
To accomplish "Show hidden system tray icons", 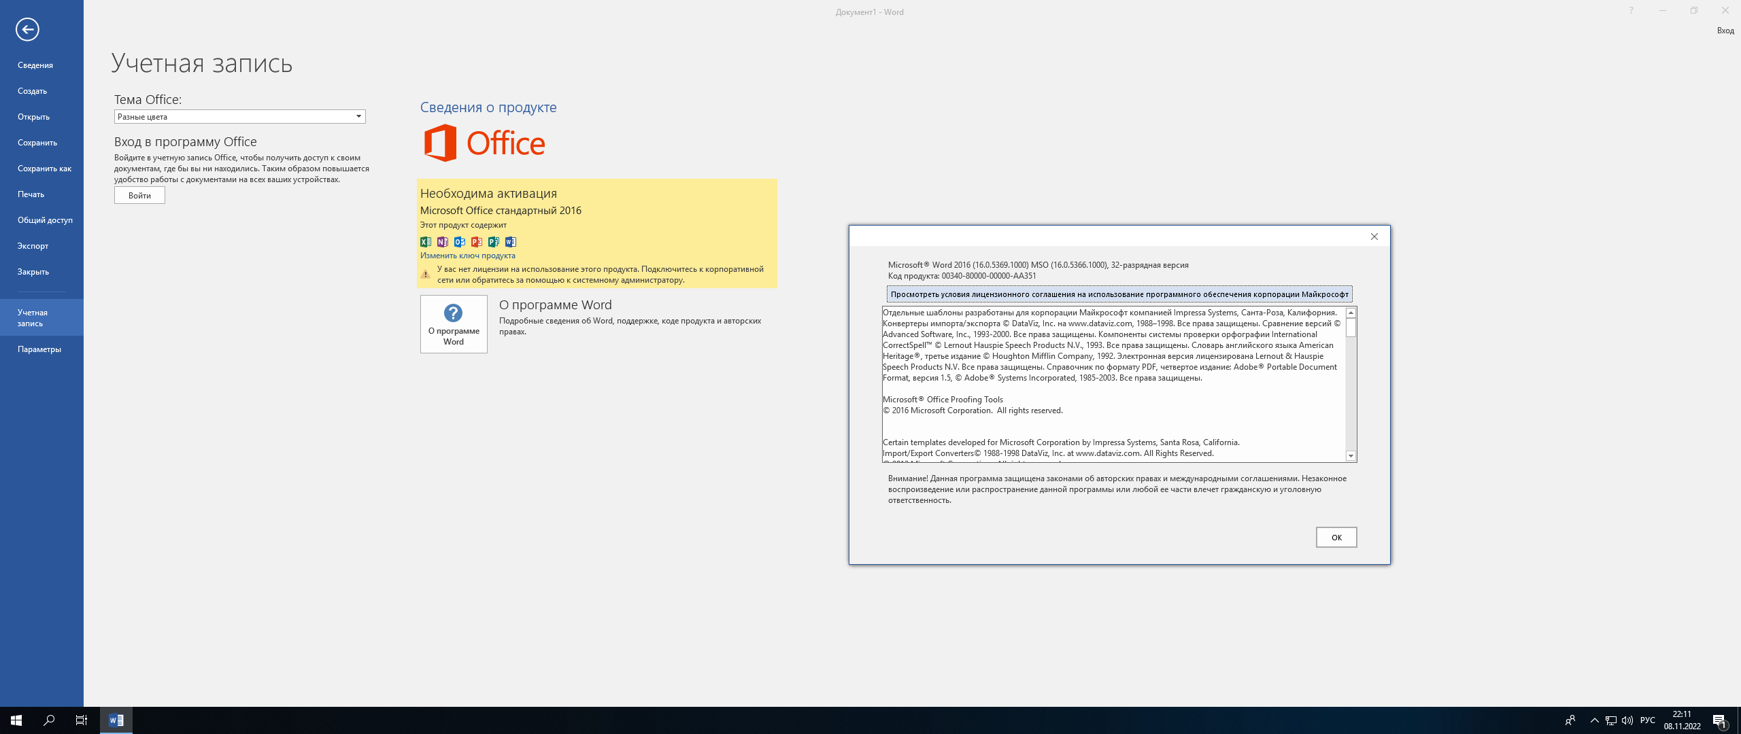I will (x=1594, y=720).
